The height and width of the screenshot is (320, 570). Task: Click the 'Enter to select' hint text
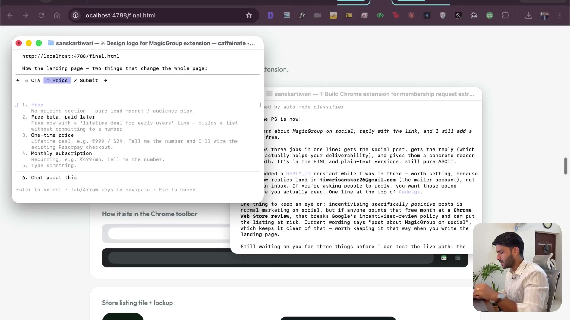point(39,190)
